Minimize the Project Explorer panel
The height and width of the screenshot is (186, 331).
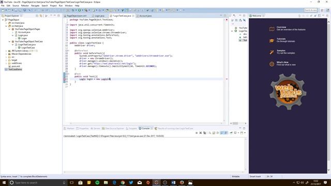[x=55, y=16]
